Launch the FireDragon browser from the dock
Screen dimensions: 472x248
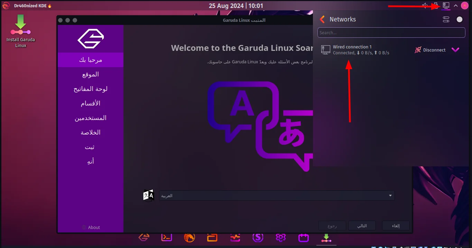pos(189,237)
